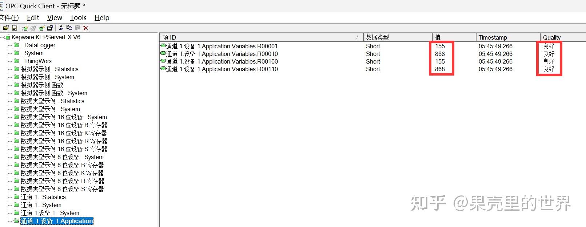Open the Edit menu
Screen dimensions: 586x227
(33, 17)
